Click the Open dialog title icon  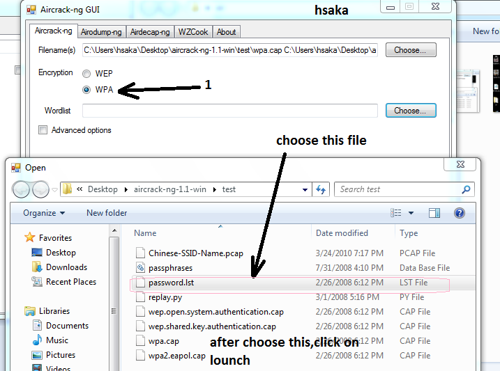click(x=16, y=167)
